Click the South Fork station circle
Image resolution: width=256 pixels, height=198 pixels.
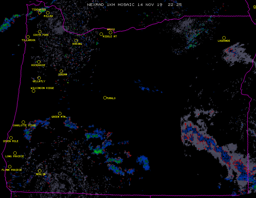(40, 32)
